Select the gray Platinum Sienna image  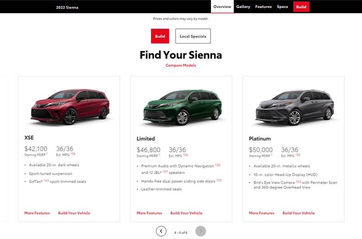click(293, 108)
